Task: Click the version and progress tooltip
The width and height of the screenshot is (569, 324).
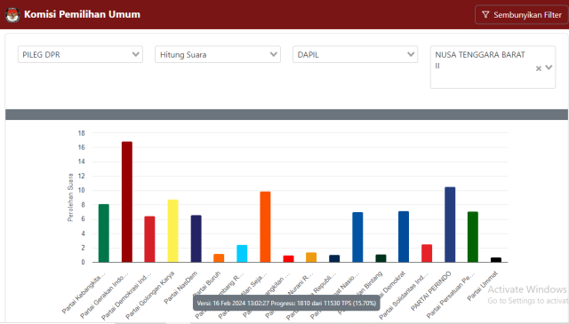Action: (286, 303)
